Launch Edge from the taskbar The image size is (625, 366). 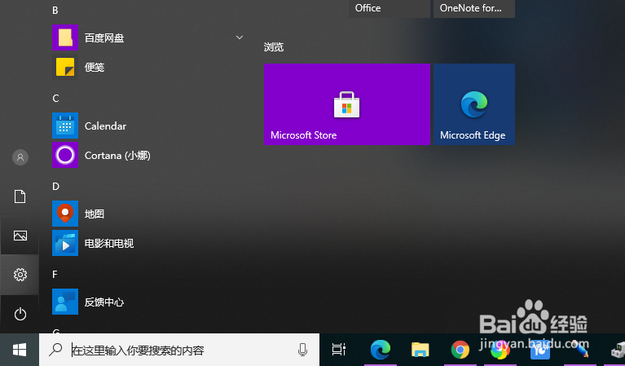(380, 350)
